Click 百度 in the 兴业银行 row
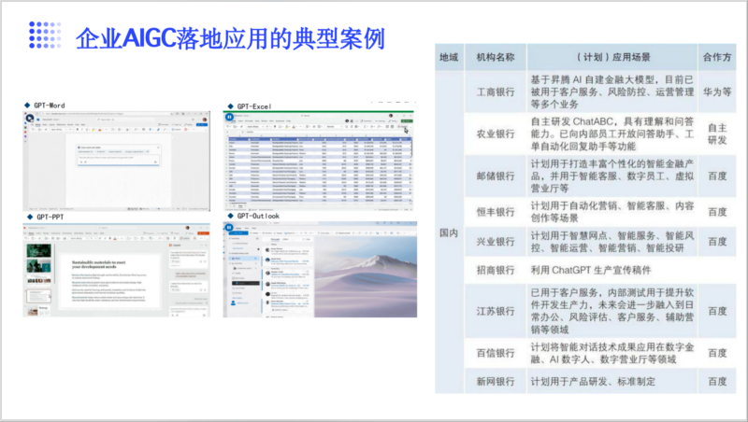 (717, 242)
